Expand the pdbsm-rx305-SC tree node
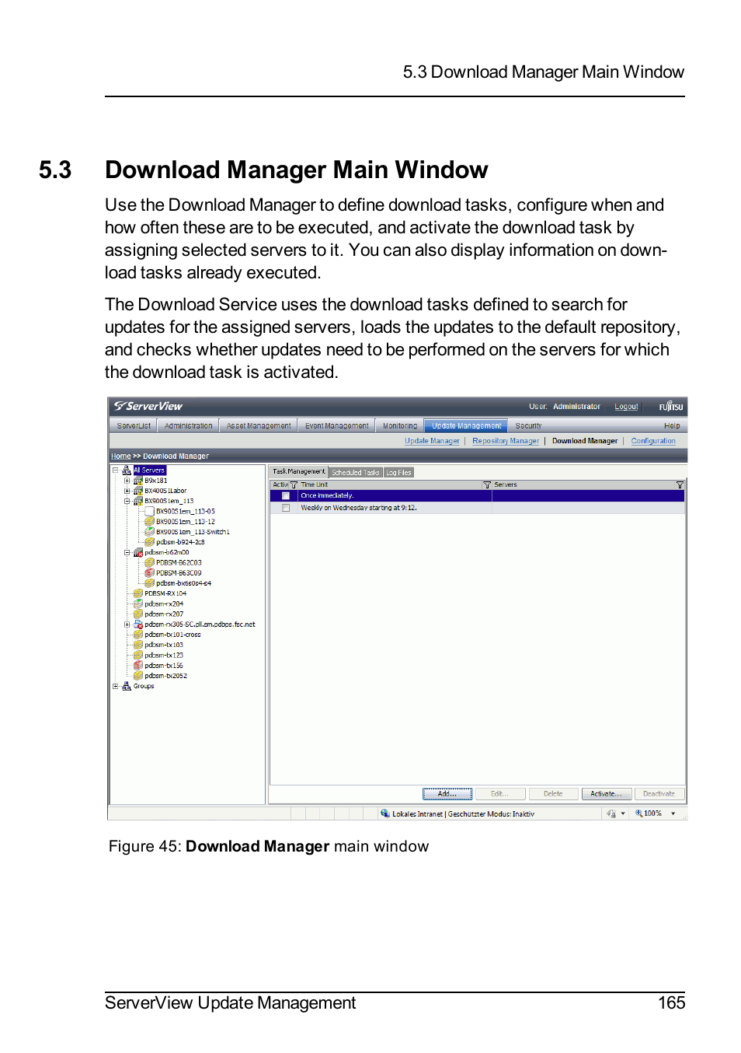 pos(127,624)
